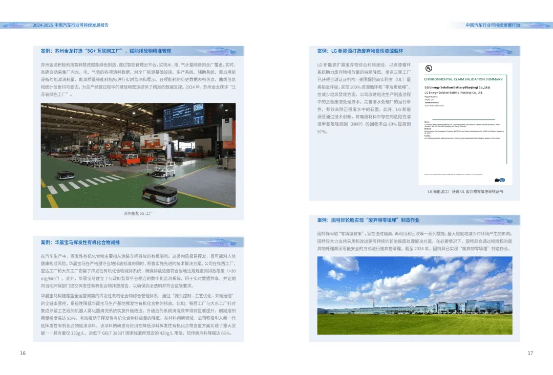This screenshot has width=553, height=375.
Task: Click the paragraph beginning LG 新能源扩展废弃物综合利用途径
Action: (x=364, y=98)
